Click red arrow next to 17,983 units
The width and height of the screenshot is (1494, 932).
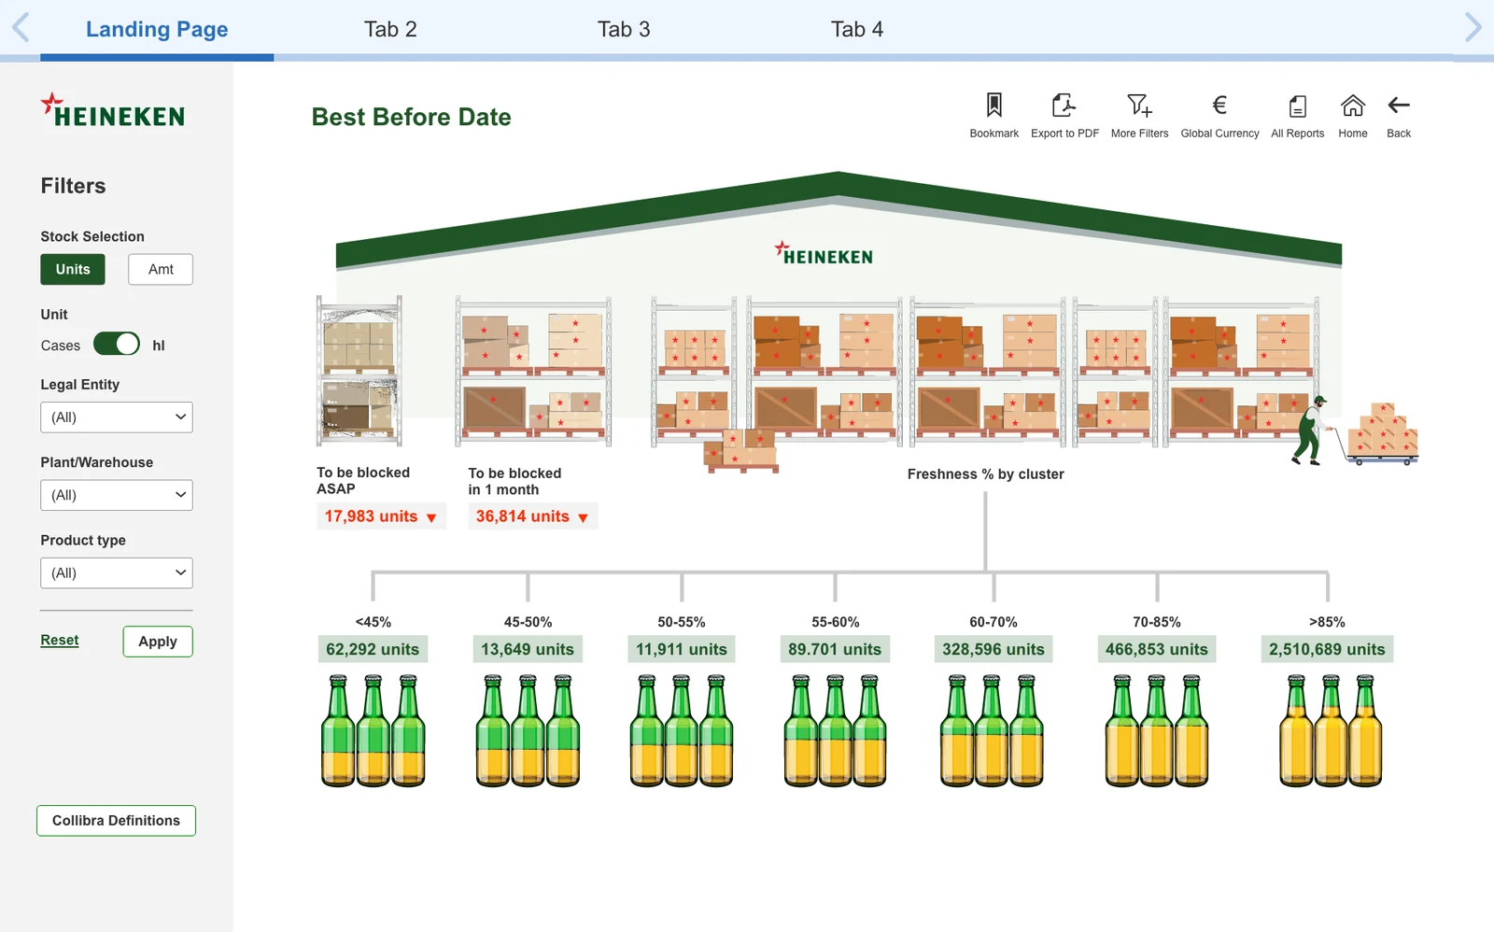431,517
